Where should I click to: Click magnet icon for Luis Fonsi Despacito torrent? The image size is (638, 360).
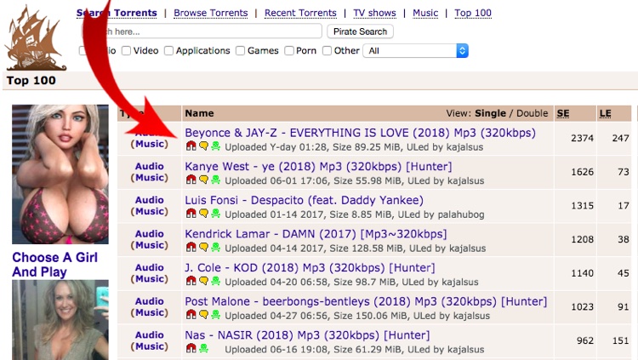[x=191, y=214]
